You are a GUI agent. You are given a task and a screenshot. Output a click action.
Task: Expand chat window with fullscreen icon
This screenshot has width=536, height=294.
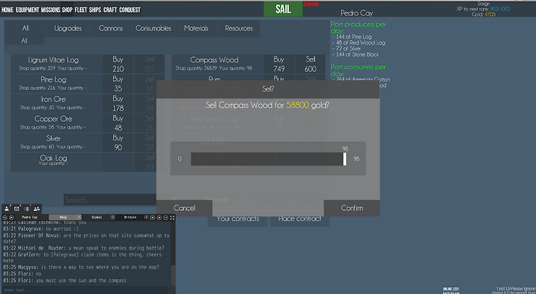coord(172,218)
